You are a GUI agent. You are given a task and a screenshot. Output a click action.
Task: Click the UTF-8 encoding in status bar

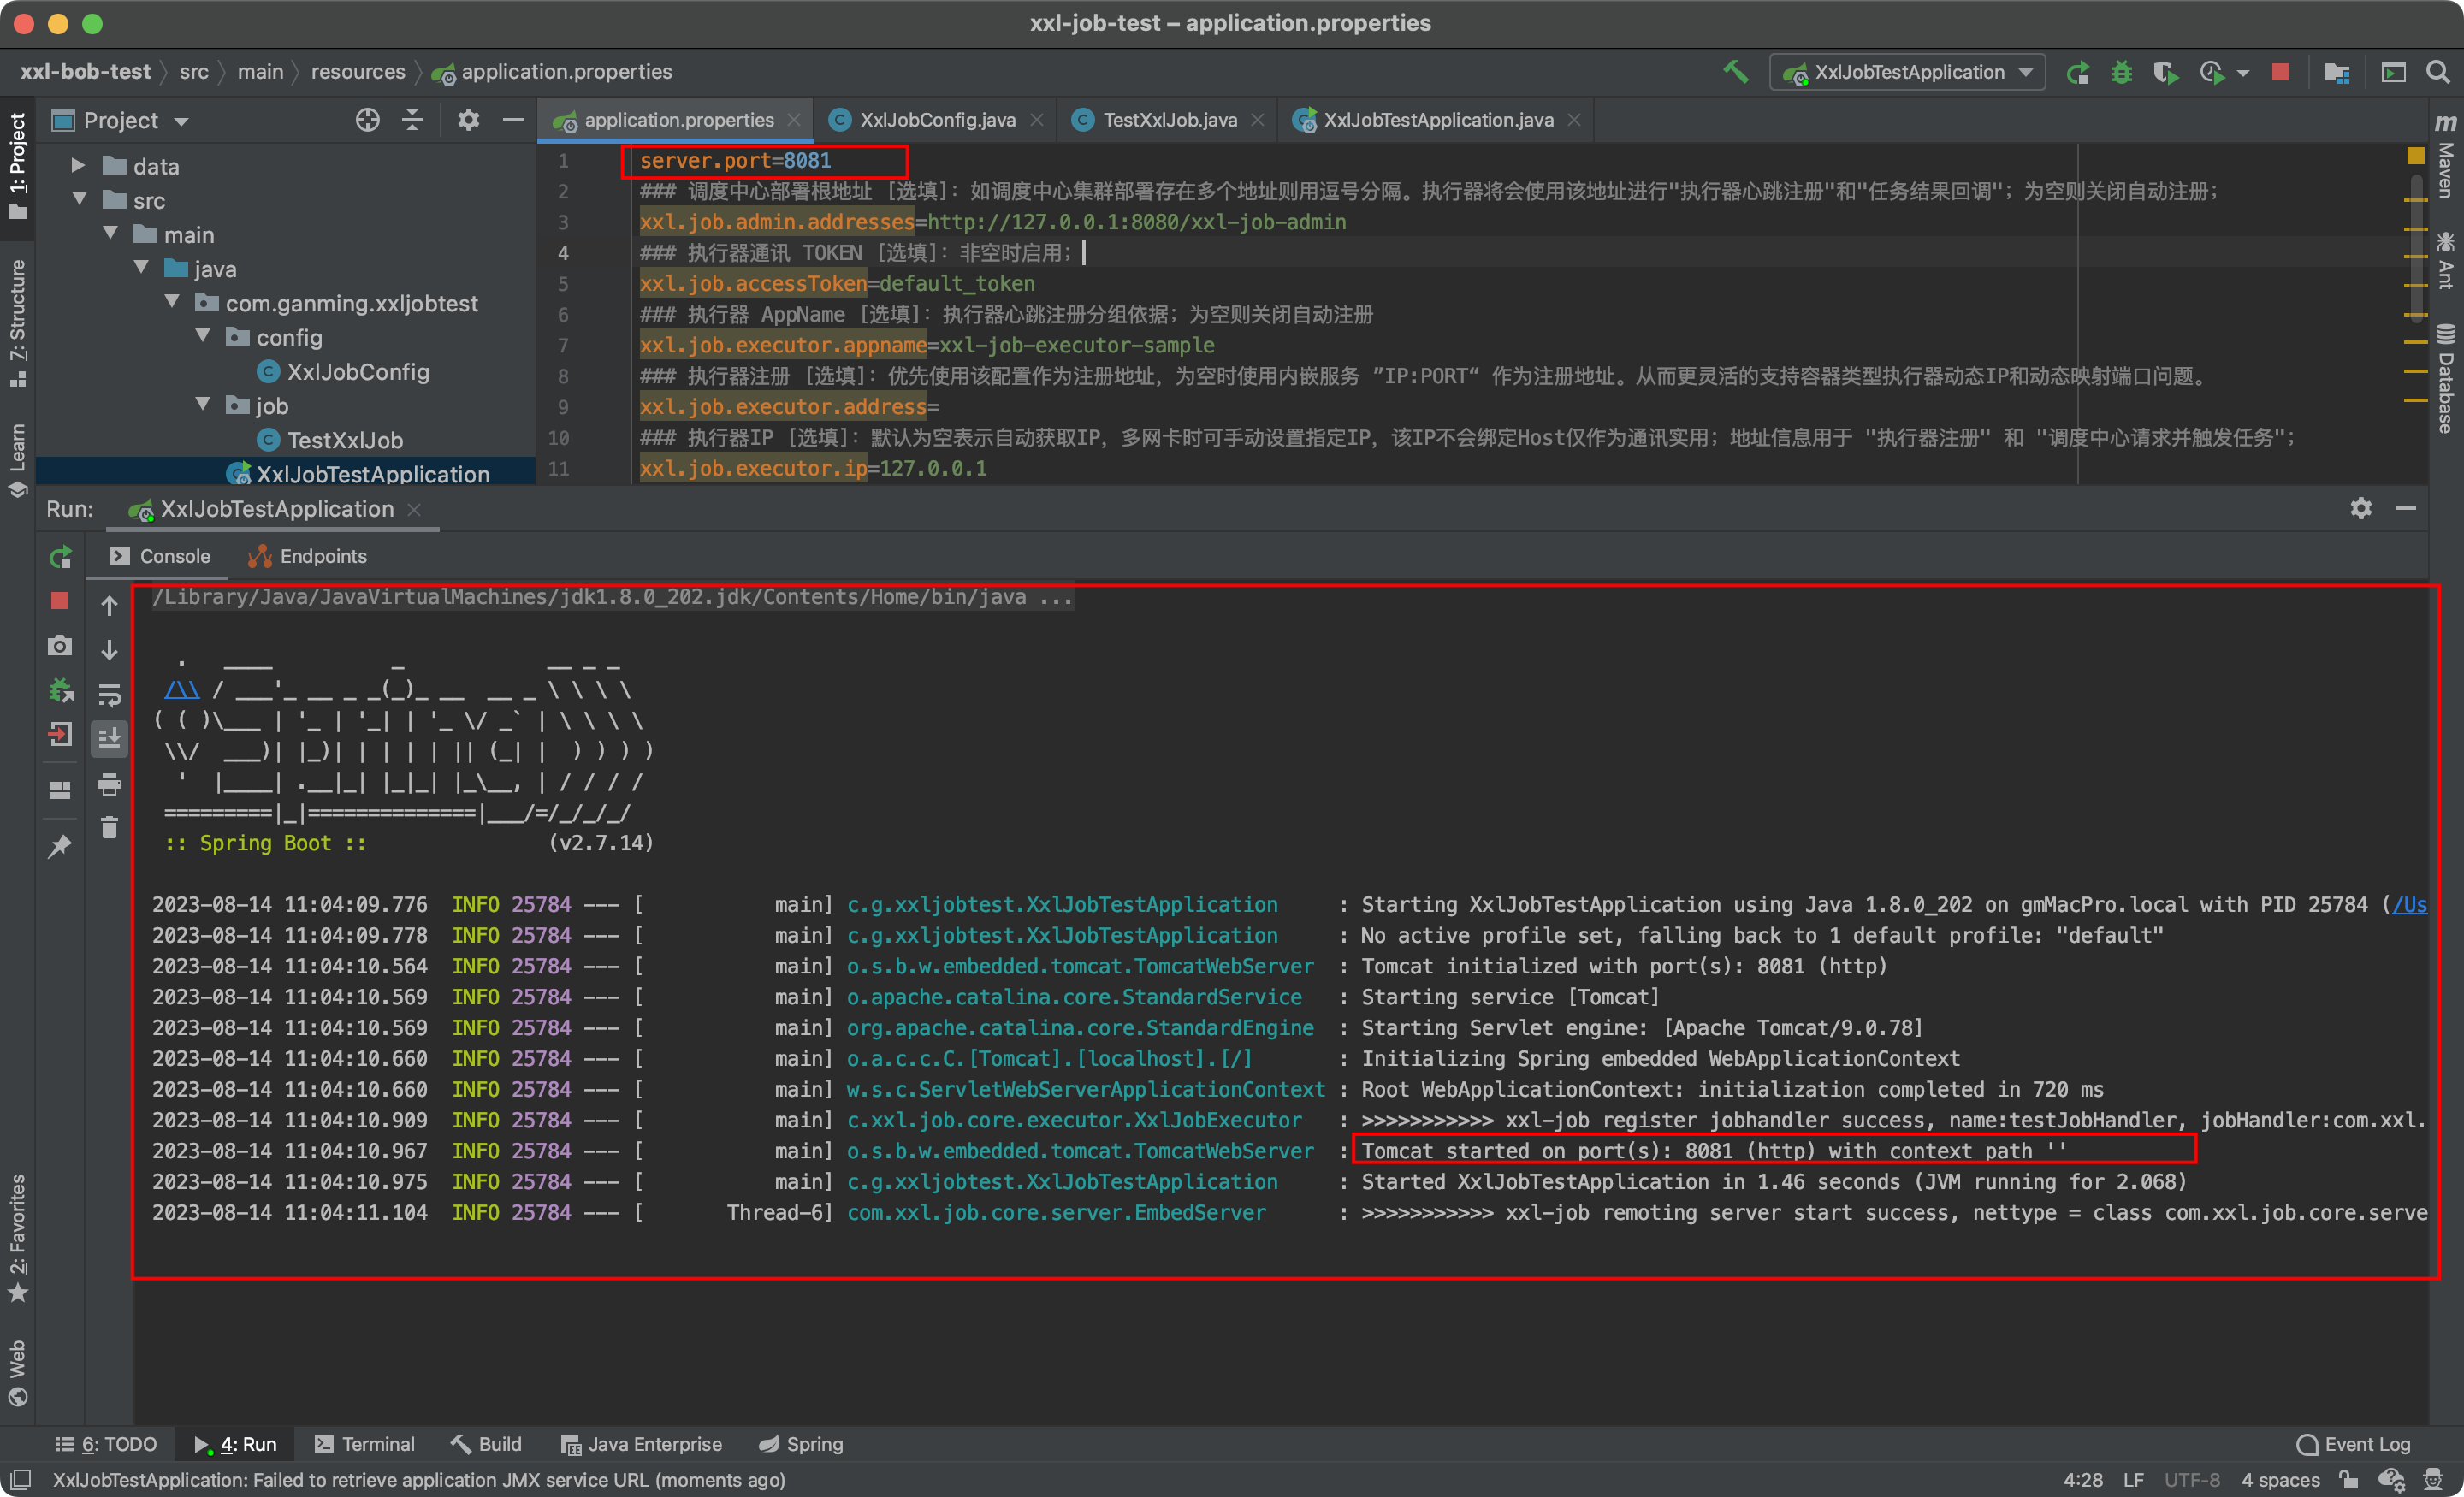pos(2192,1479)
